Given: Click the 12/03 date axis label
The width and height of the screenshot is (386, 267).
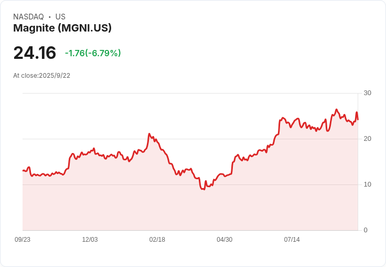Looking at the screenshot, I should point(90,239).
